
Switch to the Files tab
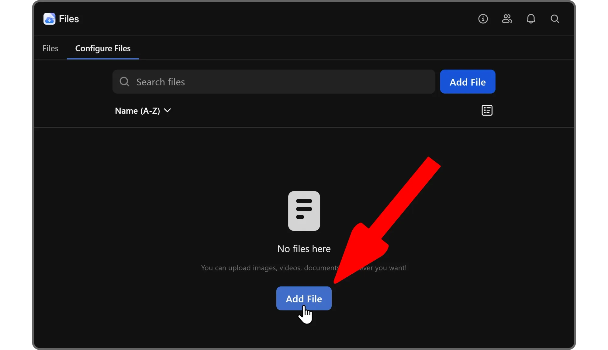pos(50,48)
